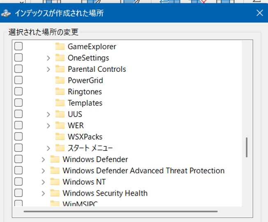Expand the スタート メニュー folder
The width and height of the screenshot is (268, 222).
[49, 148]
